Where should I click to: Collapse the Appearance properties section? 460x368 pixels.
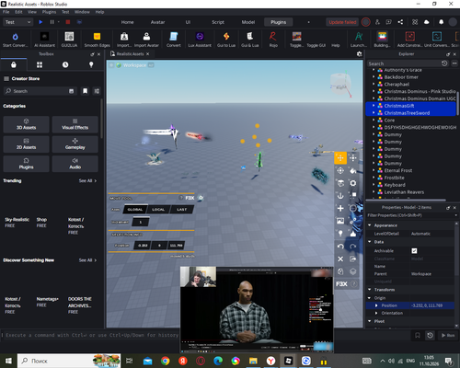370,225
